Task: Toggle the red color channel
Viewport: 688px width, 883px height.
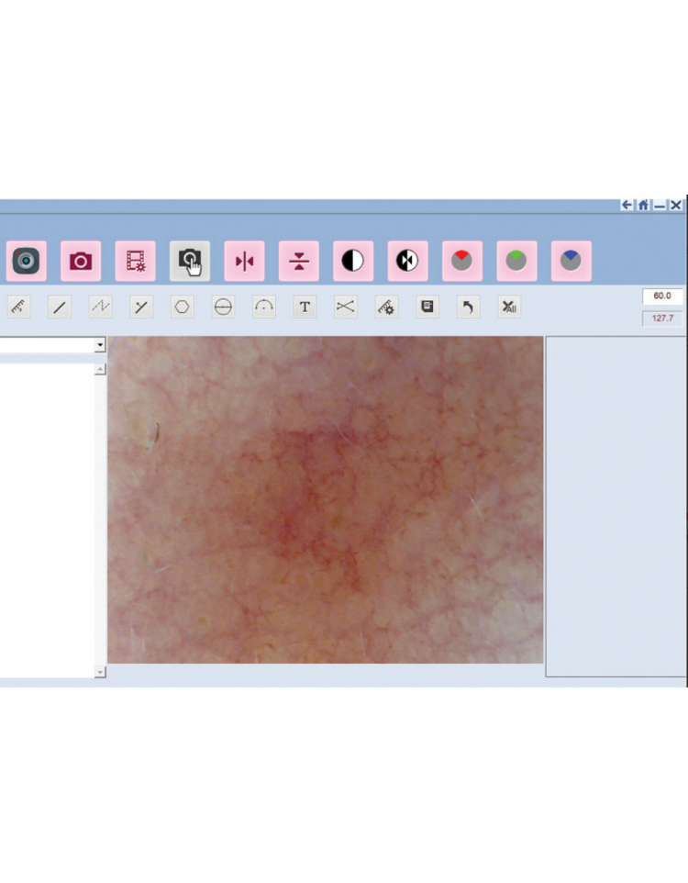Action: [462, 262]
